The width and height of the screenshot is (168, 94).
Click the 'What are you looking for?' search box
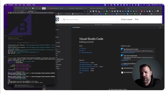[x=90, y=20]
